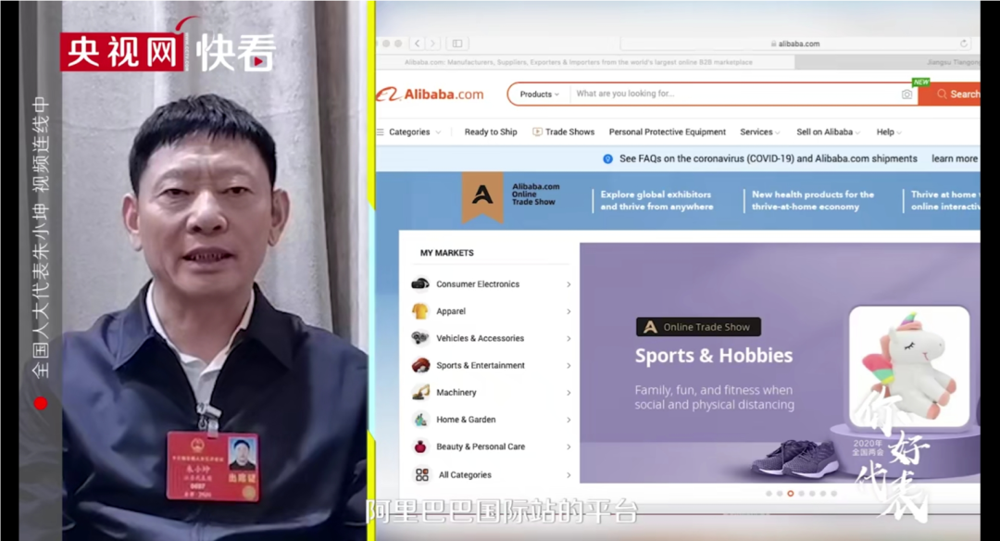The image size is (1000, 541).
Task: Open the Sell on Alibaba dropdown
Action: (828, 132)
